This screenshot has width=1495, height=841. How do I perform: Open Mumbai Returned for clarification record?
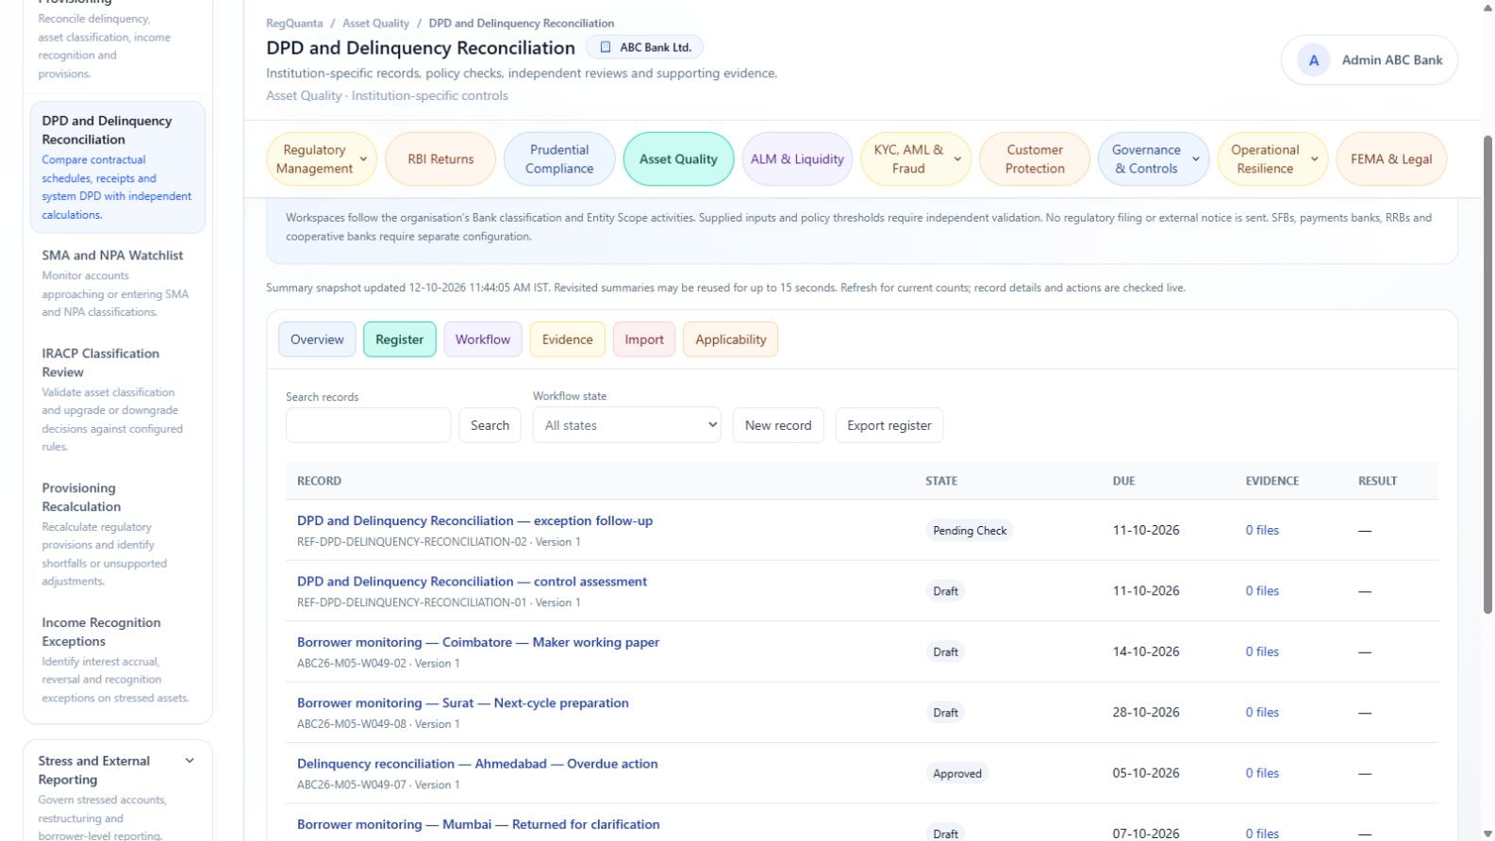tap(478, 825)
